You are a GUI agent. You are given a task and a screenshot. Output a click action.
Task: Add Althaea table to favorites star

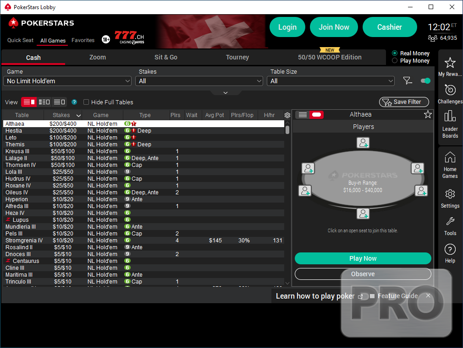point(428,114)
